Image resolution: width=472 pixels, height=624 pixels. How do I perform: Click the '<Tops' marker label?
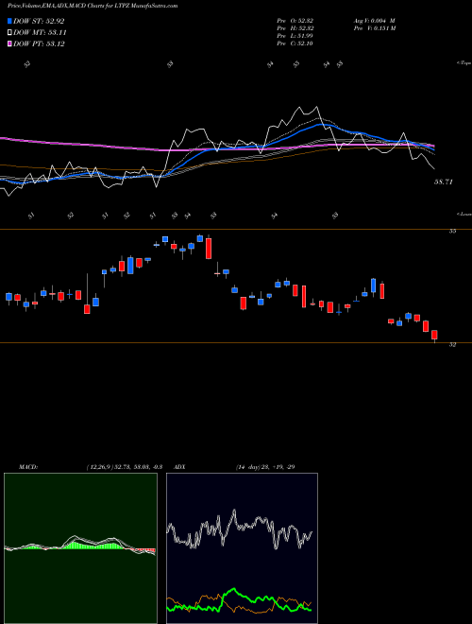point(464,63)
